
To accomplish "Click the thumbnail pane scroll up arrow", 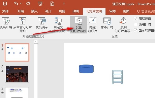I will pos(36,42).
